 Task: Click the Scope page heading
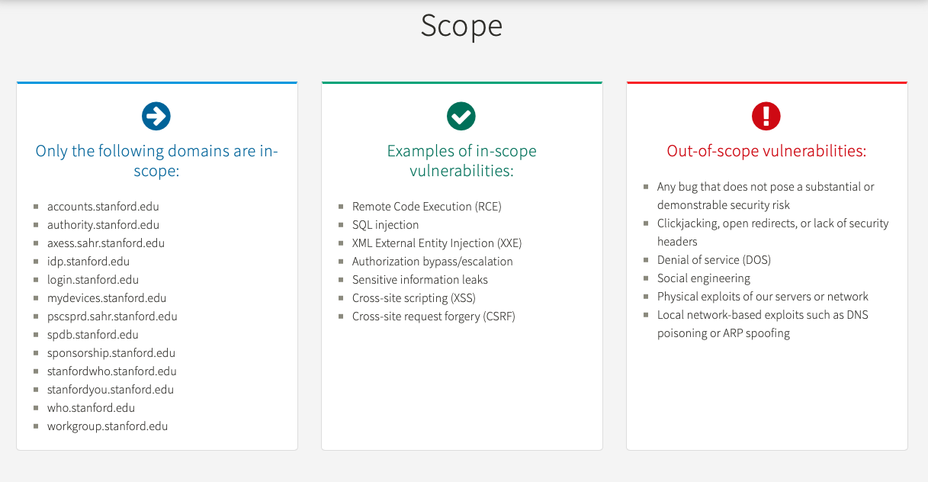(x=461, y=26)
